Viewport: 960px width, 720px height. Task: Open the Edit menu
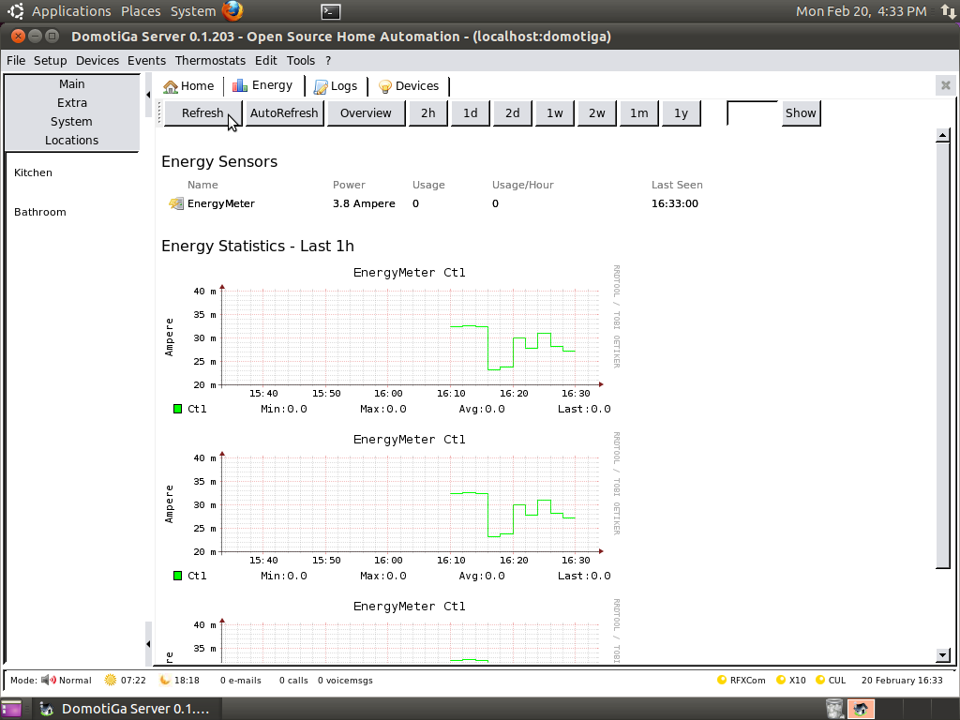click(265, 61)
